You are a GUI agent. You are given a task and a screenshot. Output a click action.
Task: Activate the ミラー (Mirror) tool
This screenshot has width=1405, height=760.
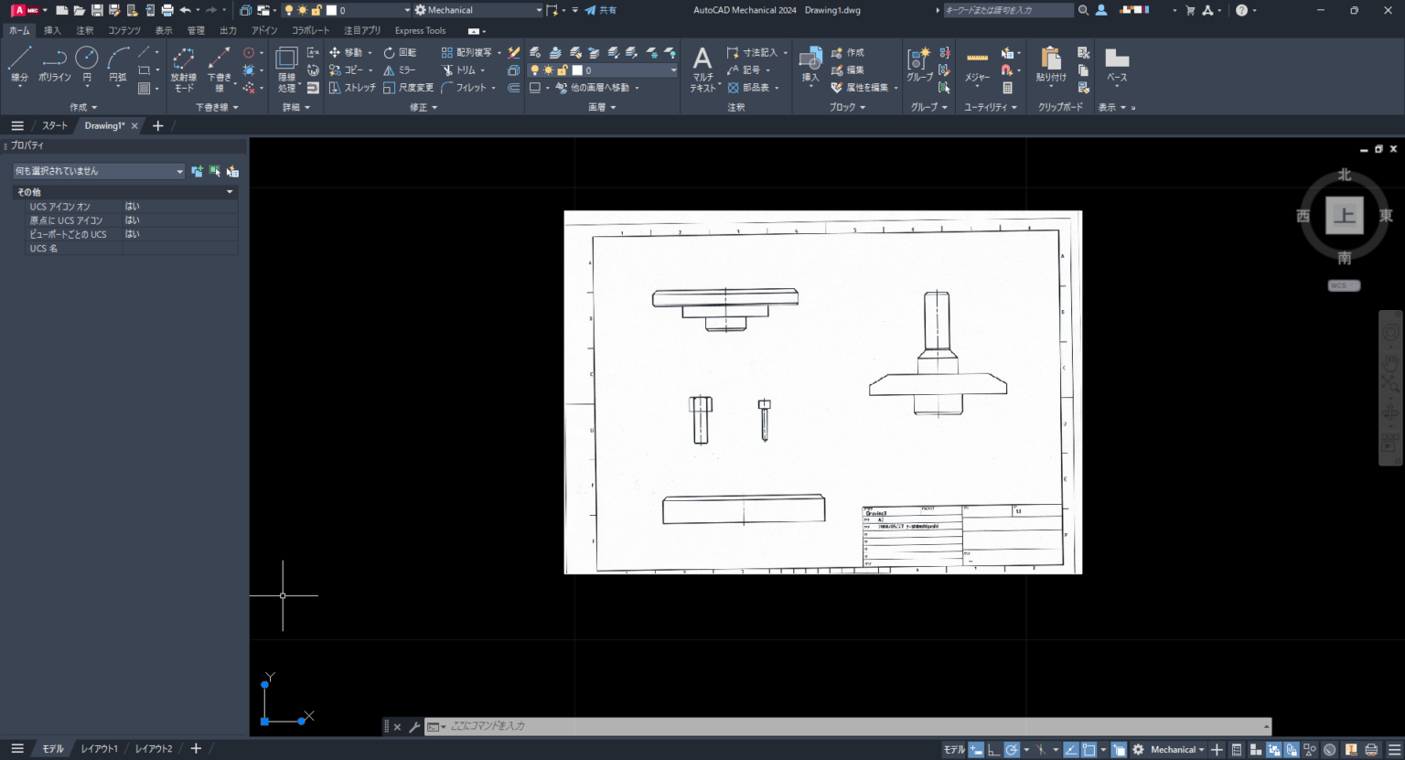point(400,70)
